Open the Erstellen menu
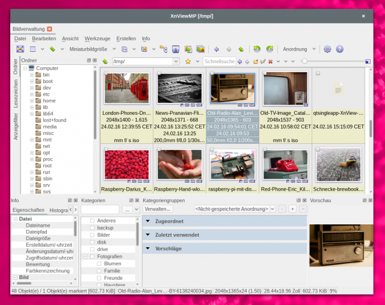 [x=126, y=39]
